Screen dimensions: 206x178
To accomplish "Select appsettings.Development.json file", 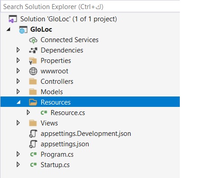I will (86, 134).
